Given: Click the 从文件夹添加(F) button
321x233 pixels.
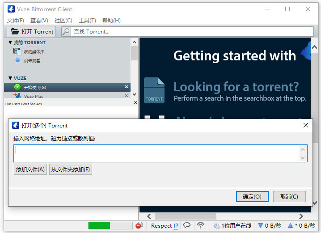Looking at the screenshot, I should click(71, 169).
